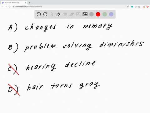The height and width of the screenshot is (113, 150).
Task: Close the Numerade Whiteboard tab
Action: (25, 3)
